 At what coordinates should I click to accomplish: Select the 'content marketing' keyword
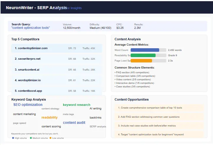[24, 114]
